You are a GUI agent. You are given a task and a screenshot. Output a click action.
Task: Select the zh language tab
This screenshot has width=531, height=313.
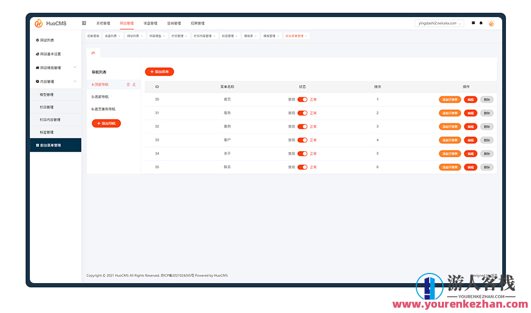point(93,53)
